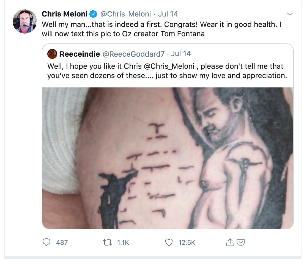View the 487 replies count
Image resolution: width=307 pixels, height=259 pixels.
point(62,243)
